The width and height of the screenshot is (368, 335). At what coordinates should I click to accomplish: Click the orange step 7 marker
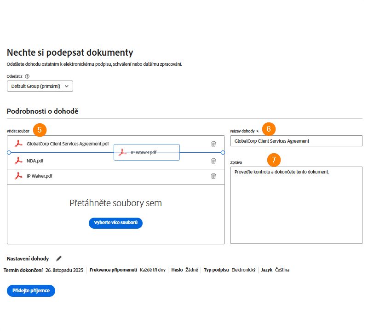tap(274, 160)
